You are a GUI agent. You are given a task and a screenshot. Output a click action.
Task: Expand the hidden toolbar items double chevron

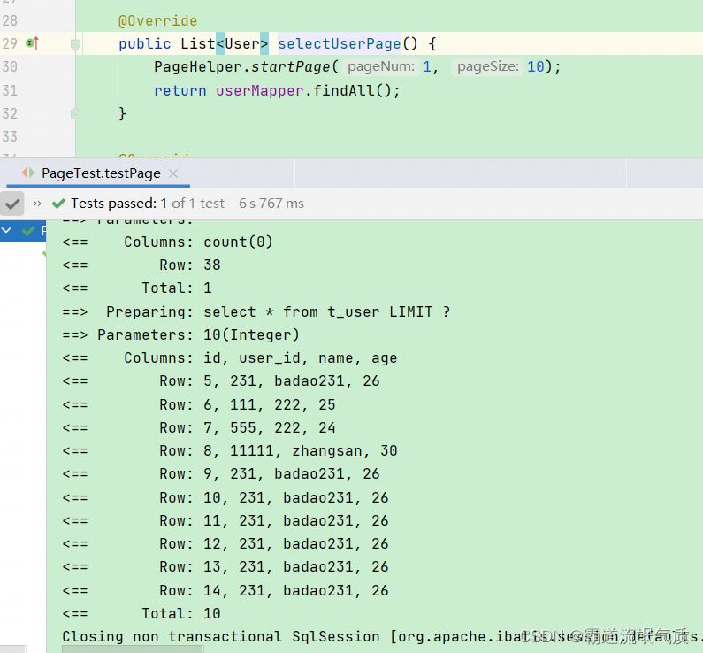(x=37, y=204)
